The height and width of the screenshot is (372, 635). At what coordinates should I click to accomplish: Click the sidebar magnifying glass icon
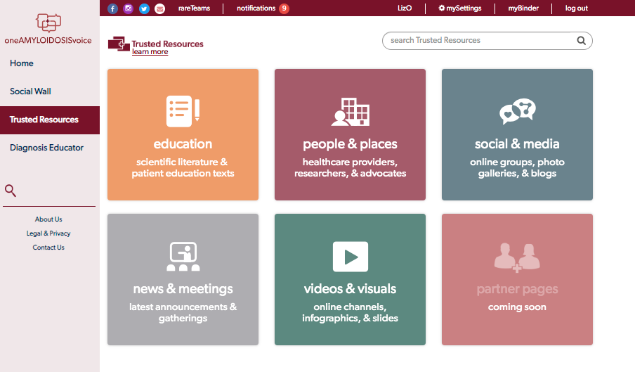(10, 191)
